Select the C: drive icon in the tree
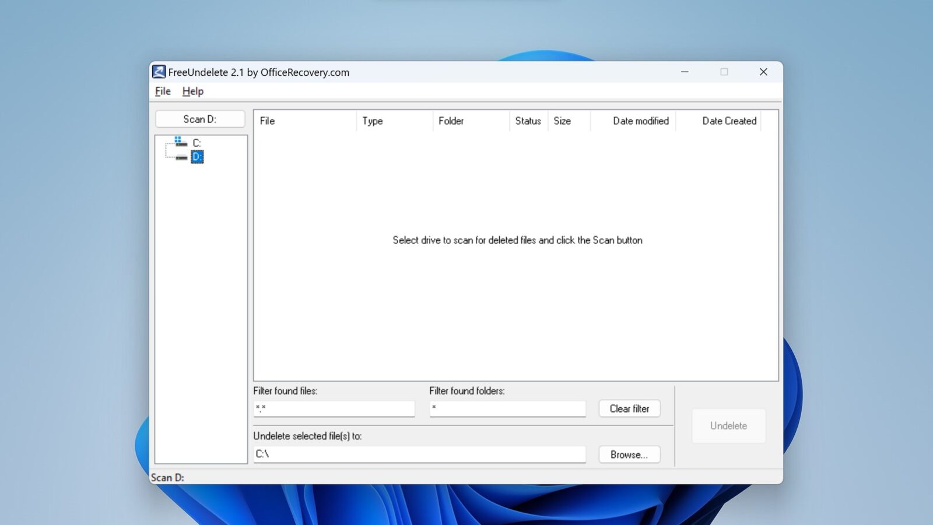Viewport: 933px width, 525px height. [x=178, y=143]
